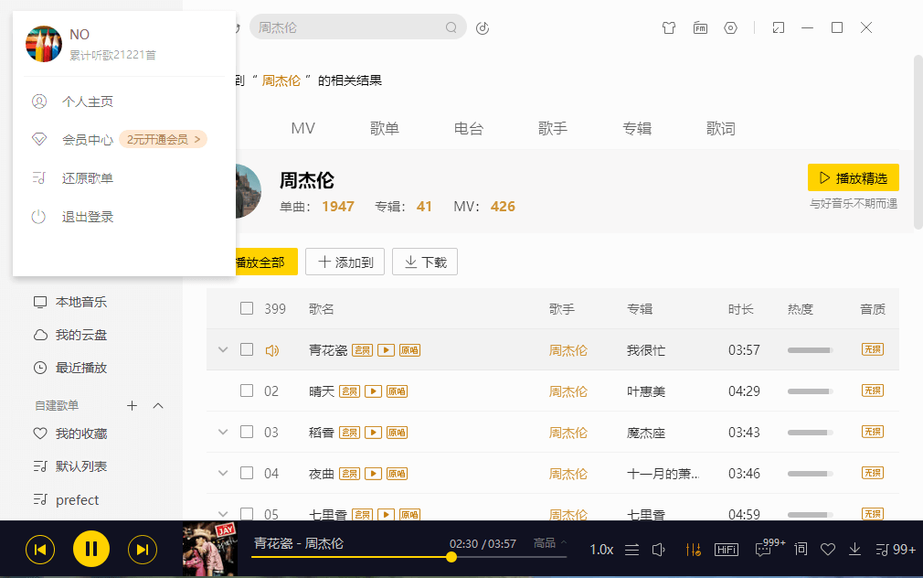
Task: Favorite the current song with the heart icon
Action: pos(828,549)
